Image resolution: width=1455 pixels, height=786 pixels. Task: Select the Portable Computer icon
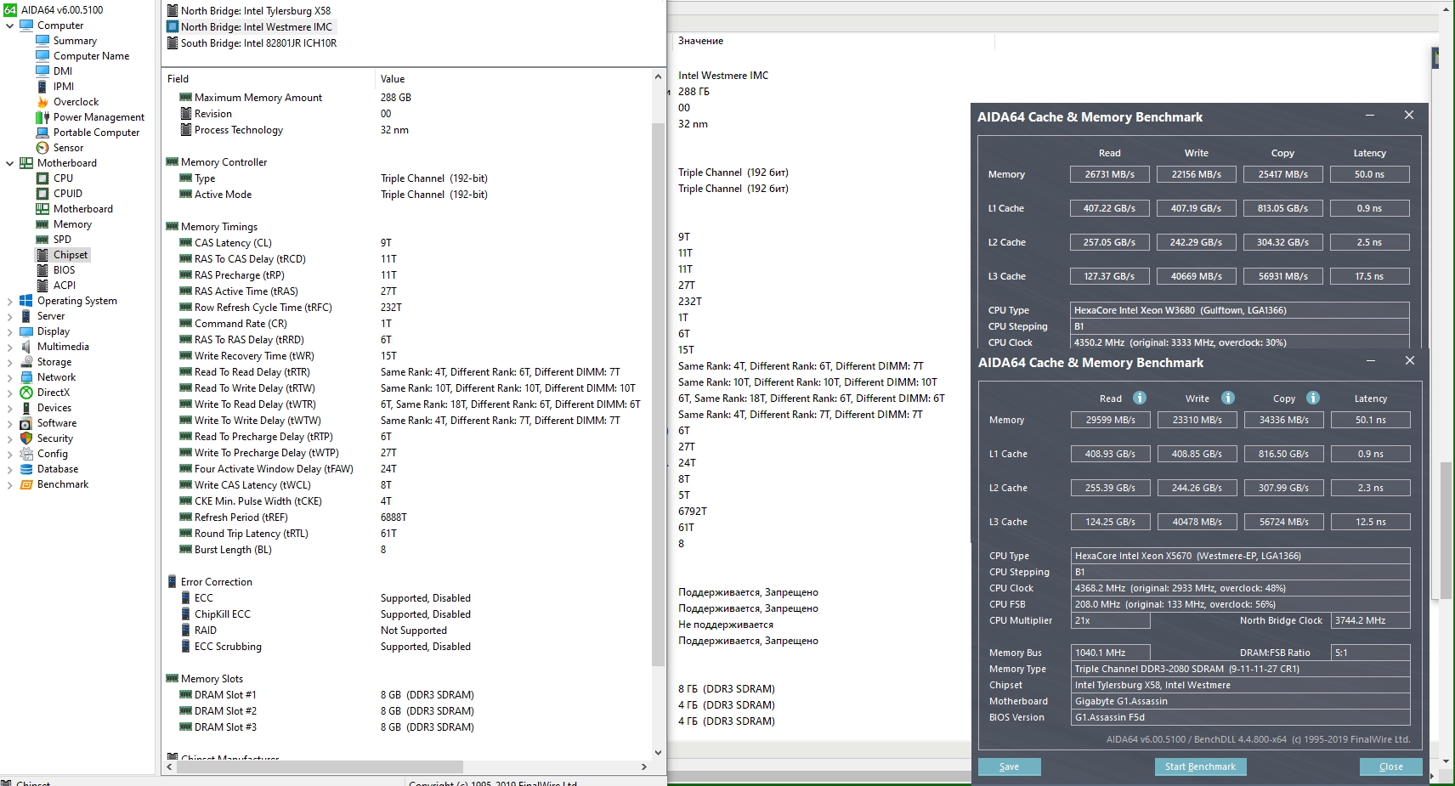pyautogui.click(x=42, y=133)
